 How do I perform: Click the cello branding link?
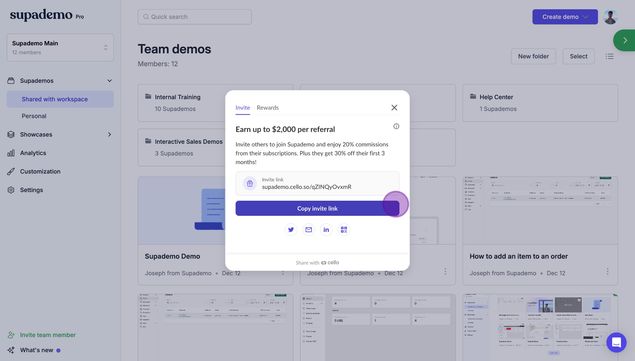[x=330, y=262]
